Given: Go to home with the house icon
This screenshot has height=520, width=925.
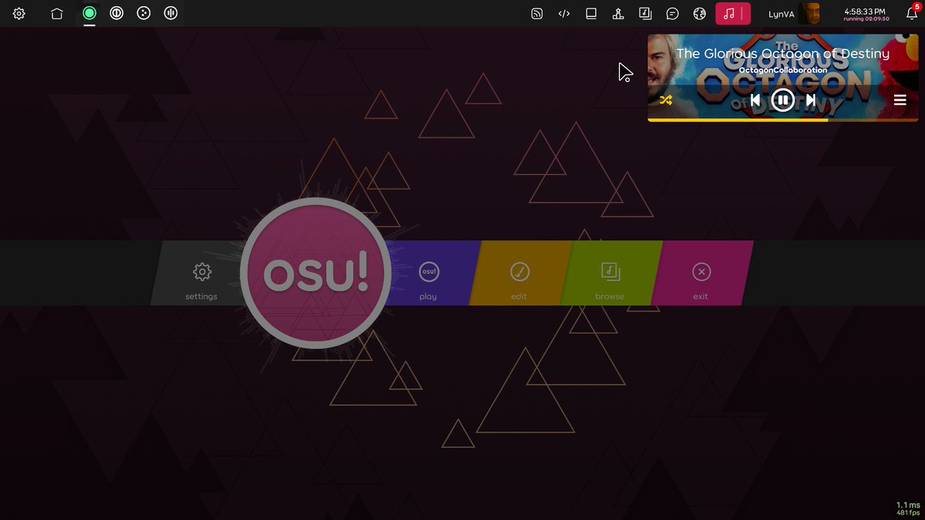Looking at the screenshot, I should coord(56,13).
